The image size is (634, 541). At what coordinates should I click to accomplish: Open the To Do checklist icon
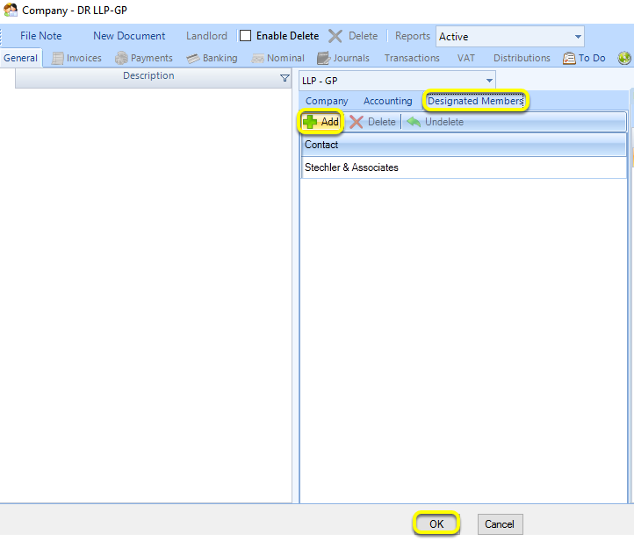[569, 58]
